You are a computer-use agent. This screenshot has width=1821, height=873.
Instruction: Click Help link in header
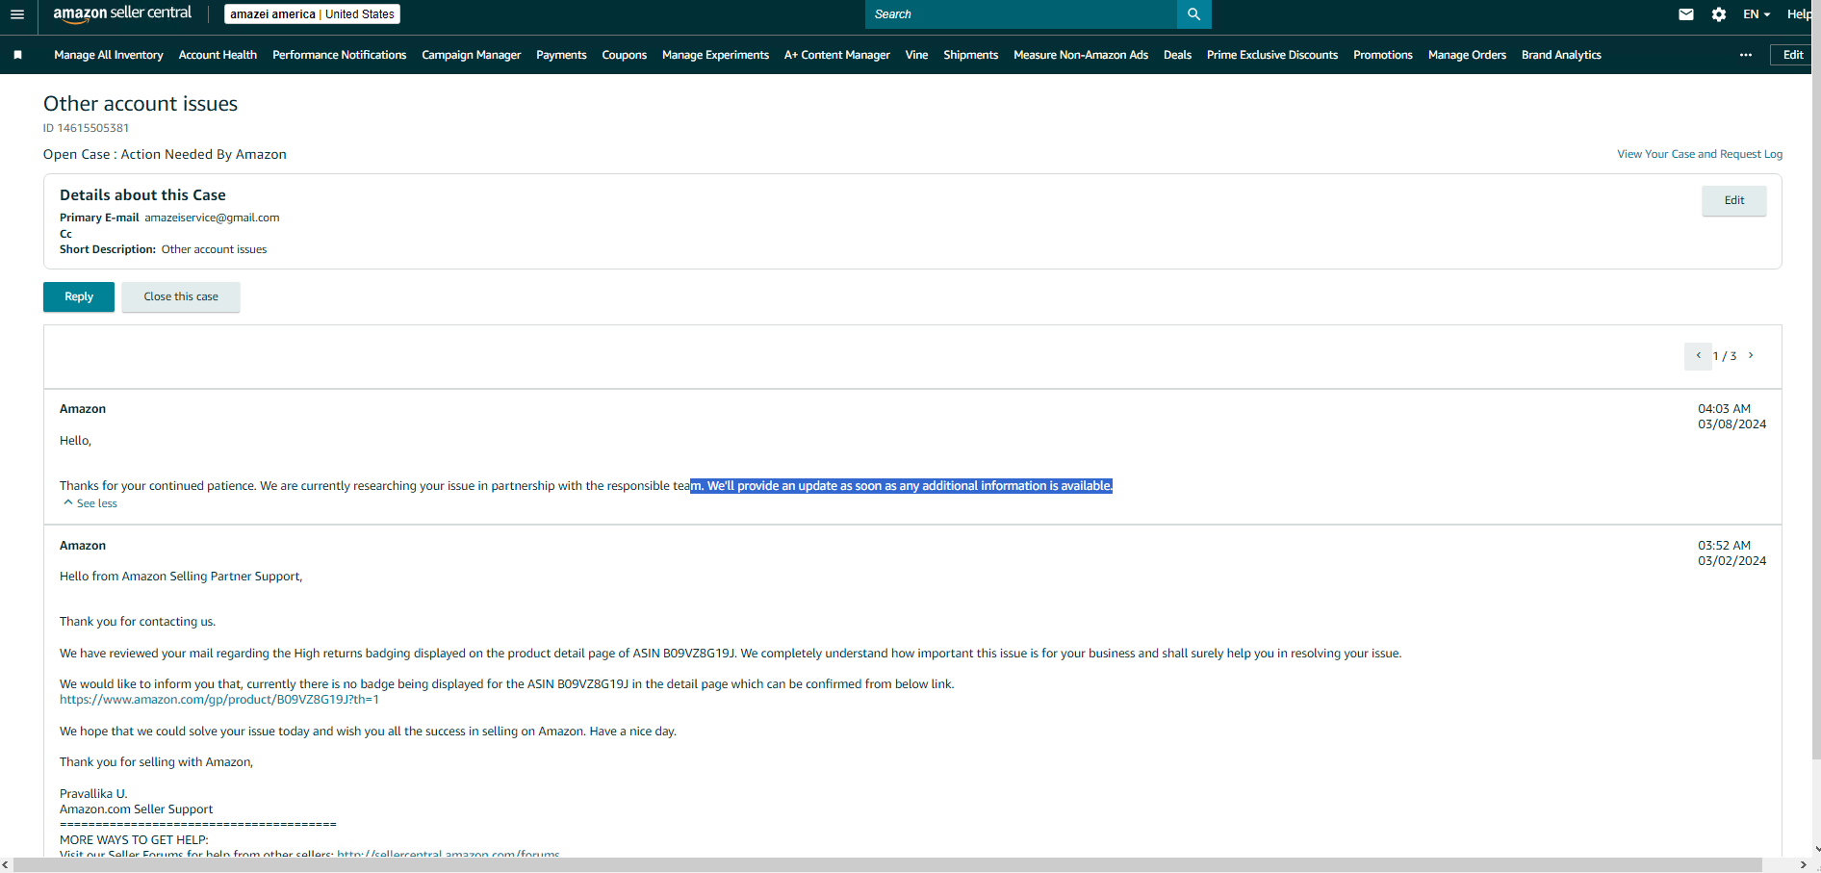click(x=1799, y=14)
